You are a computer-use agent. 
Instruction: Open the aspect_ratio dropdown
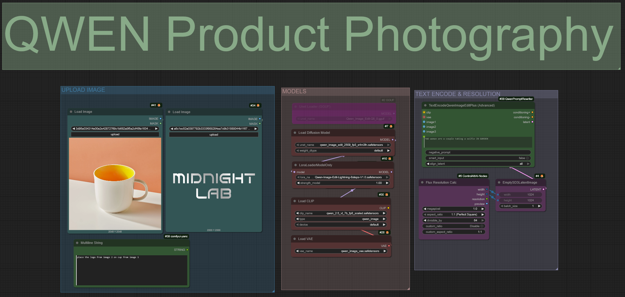click(454, 214)
